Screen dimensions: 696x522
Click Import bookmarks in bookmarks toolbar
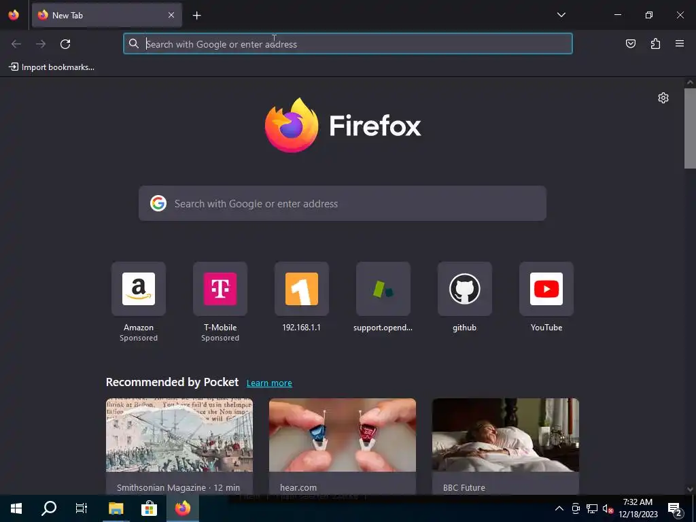[52, 67]
